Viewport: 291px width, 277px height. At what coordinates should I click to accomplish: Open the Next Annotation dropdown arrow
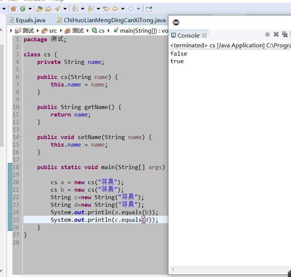82,9
